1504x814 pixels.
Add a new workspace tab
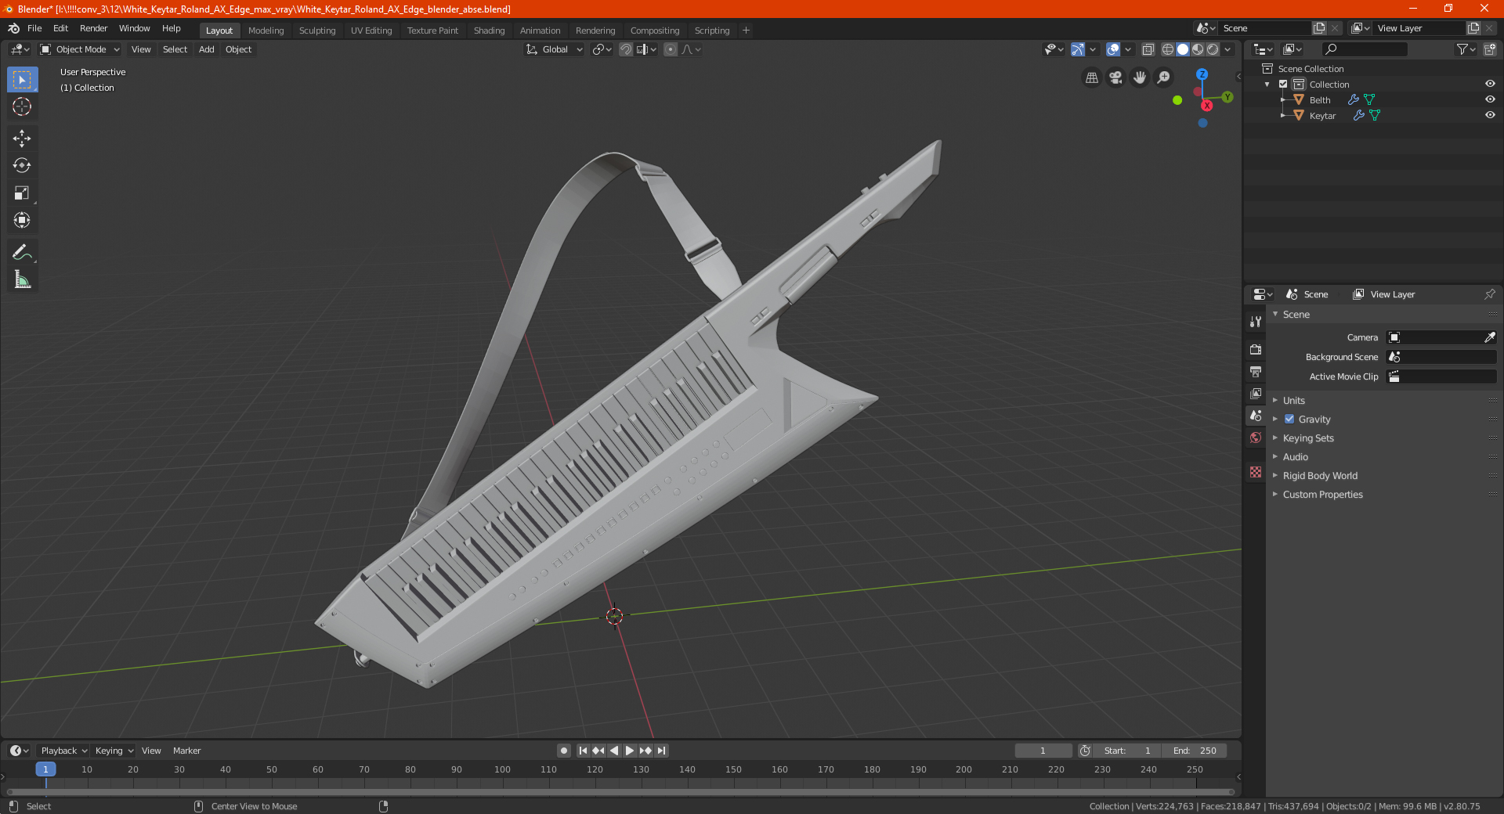[x=746, y=31]
